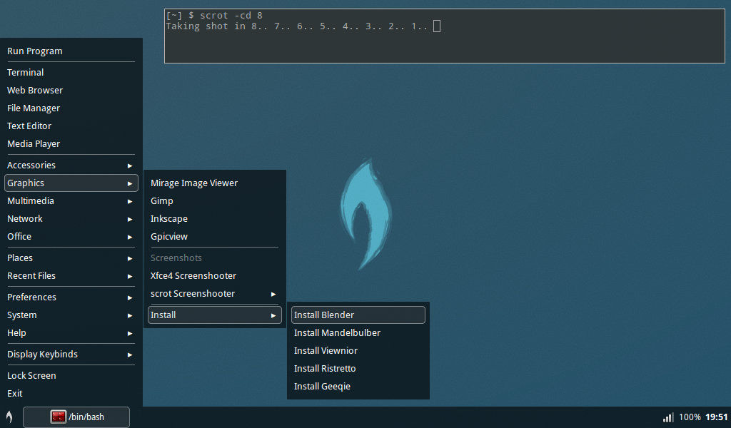The image size is (731, 428).
Task: Click the 19:51 clock in taskbar
Action: 716,417
